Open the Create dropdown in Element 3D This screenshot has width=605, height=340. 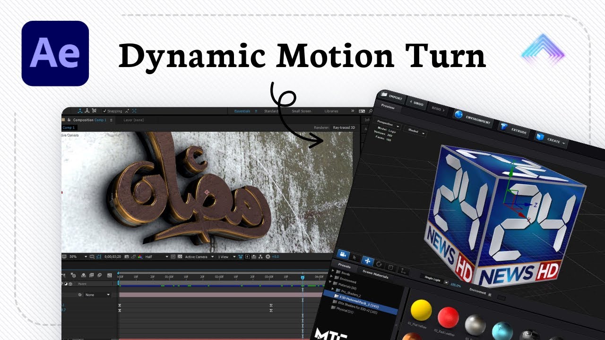pyautogui.click(x=551, y=139)
